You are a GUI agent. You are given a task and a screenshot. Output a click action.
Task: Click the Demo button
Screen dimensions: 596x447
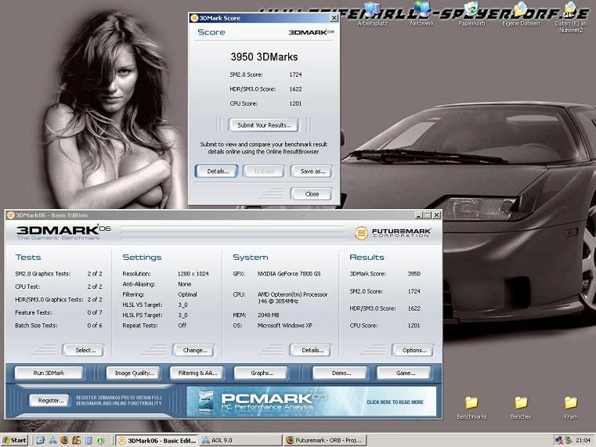coord(340,373)
